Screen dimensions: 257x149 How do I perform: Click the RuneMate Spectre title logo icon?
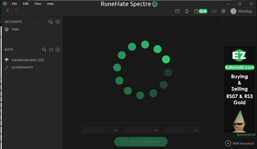coord(155,4)
